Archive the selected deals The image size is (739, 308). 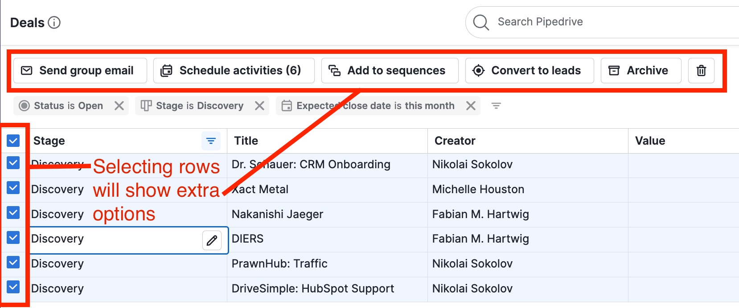pyautogui.click(x=640, y=70)
